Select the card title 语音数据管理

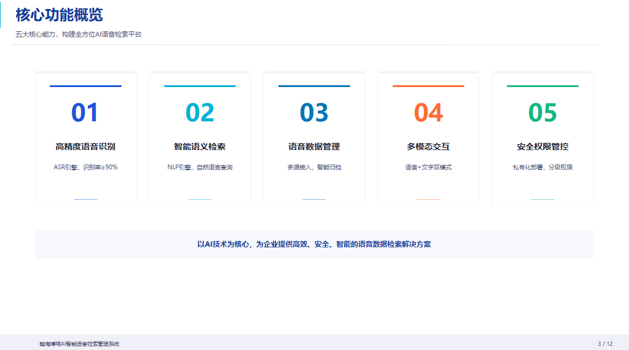(314, 146)
